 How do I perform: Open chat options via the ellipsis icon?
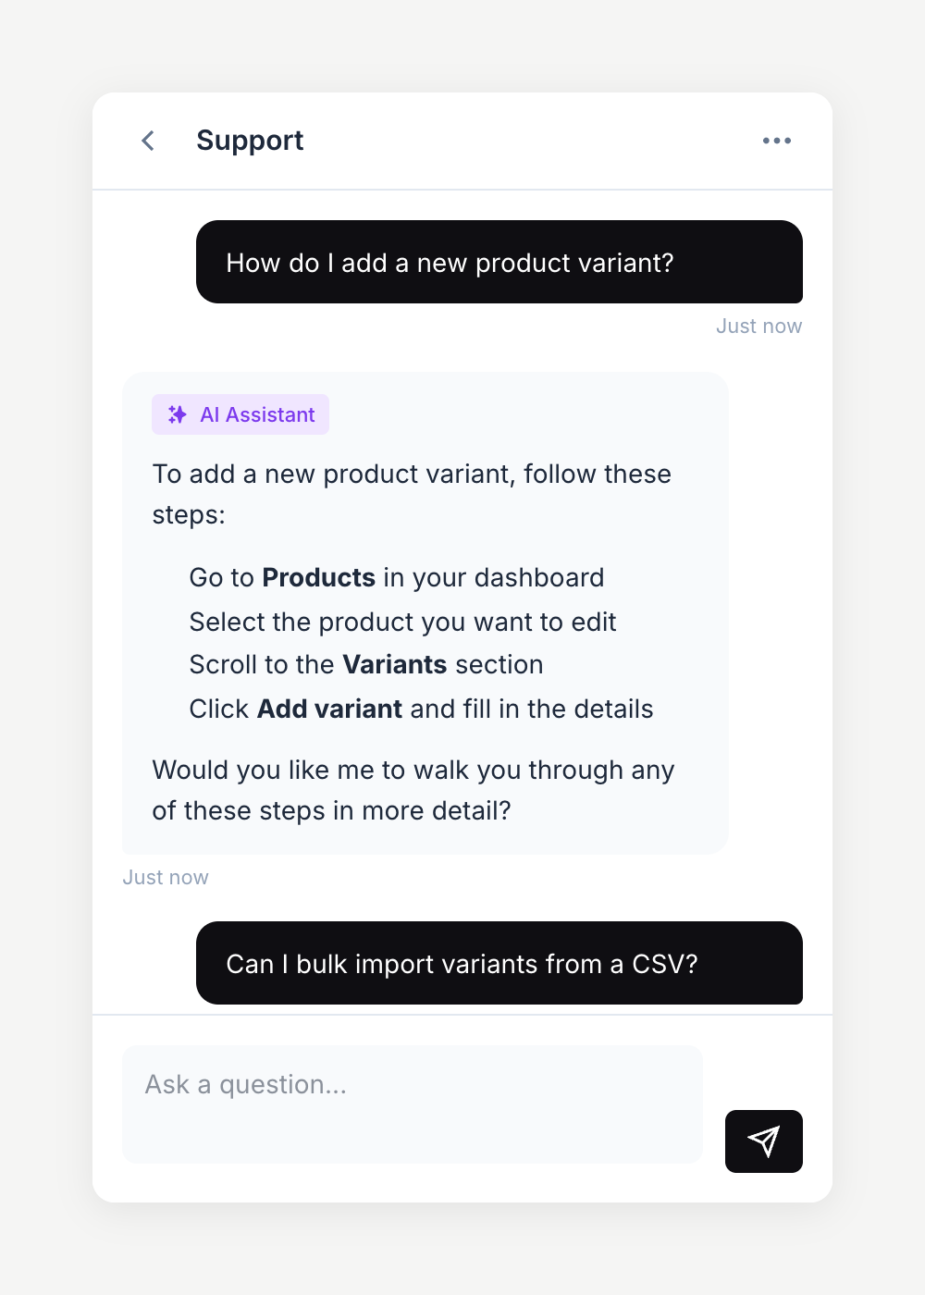[777, 141]
